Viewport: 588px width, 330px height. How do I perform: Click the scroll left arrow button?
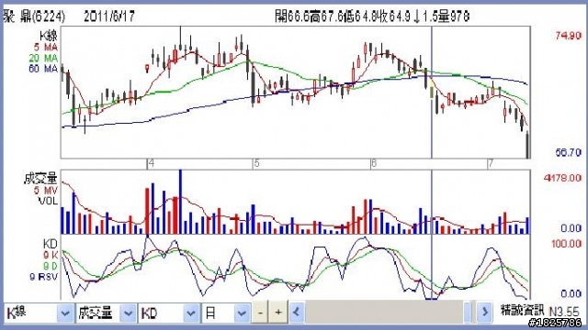click(297, 312)
